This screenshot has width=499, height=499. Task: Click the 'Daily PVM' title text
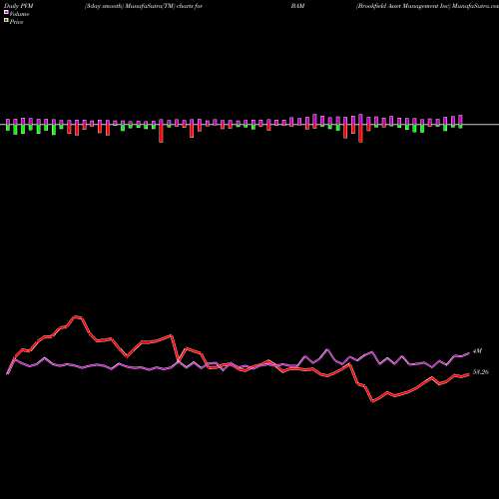[x=19, y=6]
